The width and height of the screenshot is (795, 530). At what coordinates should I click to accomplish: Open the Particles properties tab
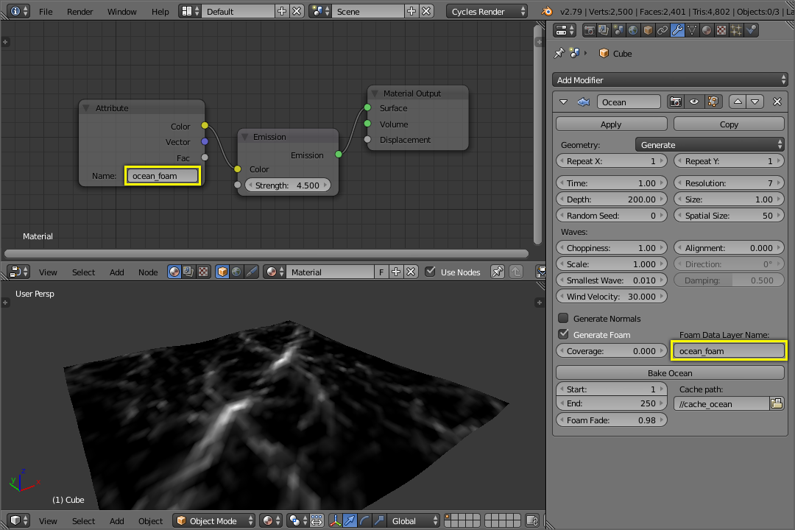736,30
